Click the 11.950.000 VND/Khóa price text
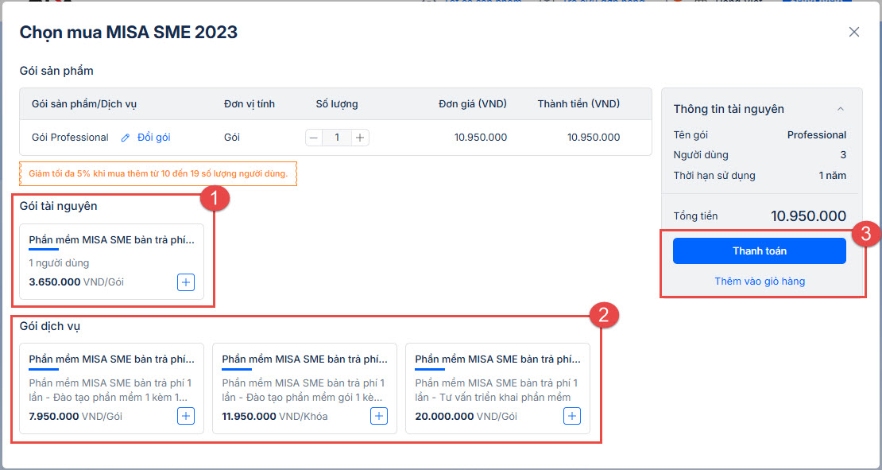The width and height of the screenshot is (882, 470). 274,417
